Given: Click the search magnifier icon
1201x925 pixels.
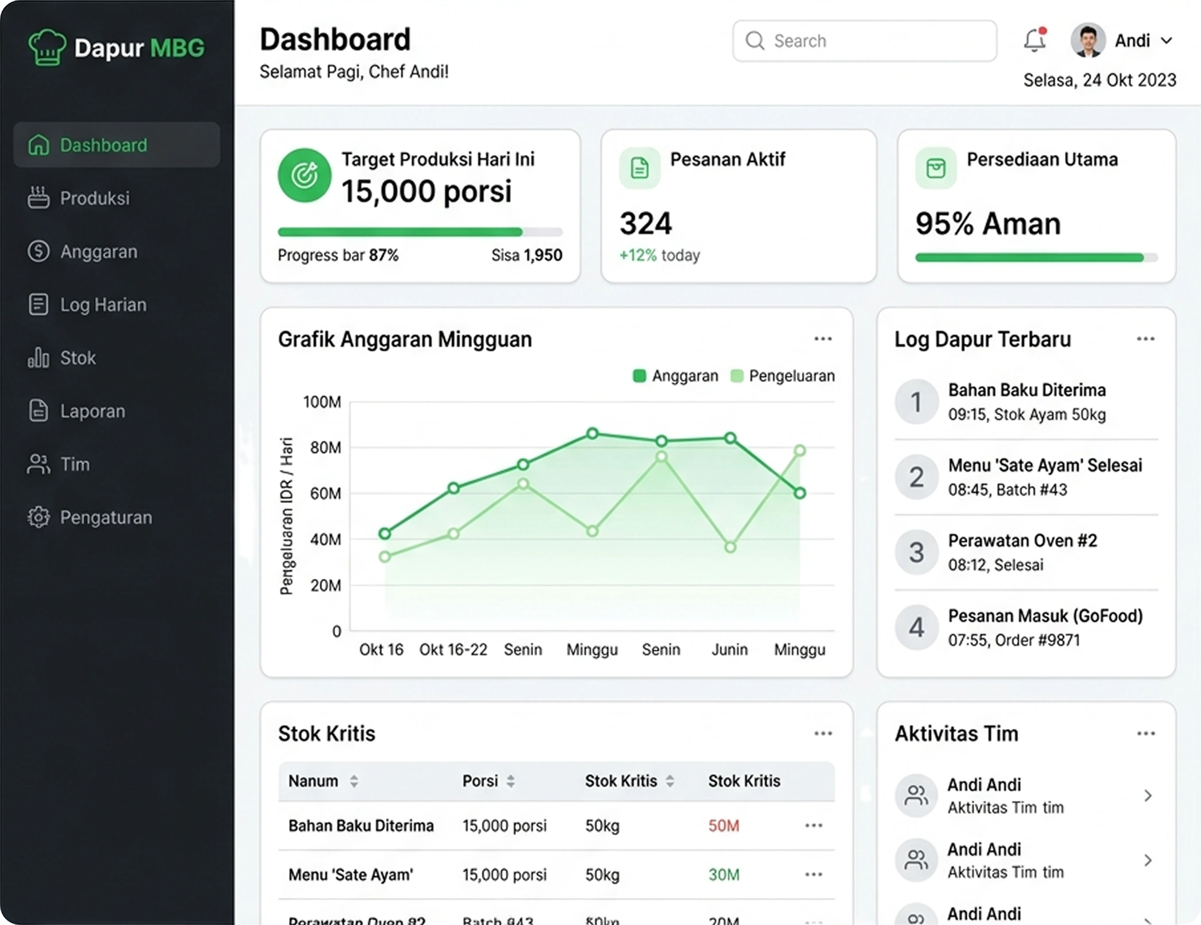Looking at the screenshot, I should pos(755,41).
